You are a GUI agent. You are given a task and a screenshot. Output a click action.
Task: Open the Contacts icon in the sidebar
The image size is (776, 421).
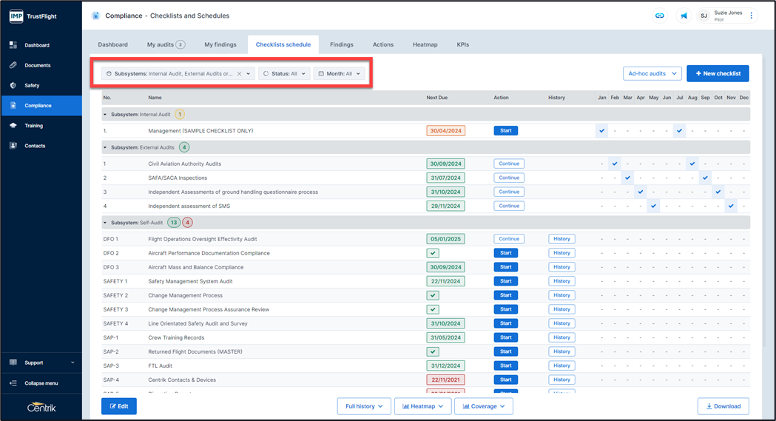[13, 146]
